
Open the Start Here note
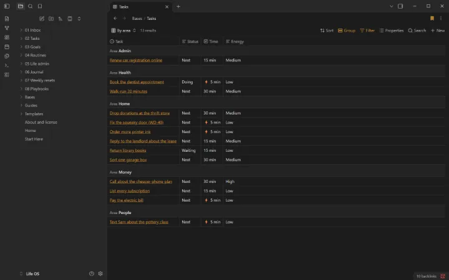click(34, 139)
